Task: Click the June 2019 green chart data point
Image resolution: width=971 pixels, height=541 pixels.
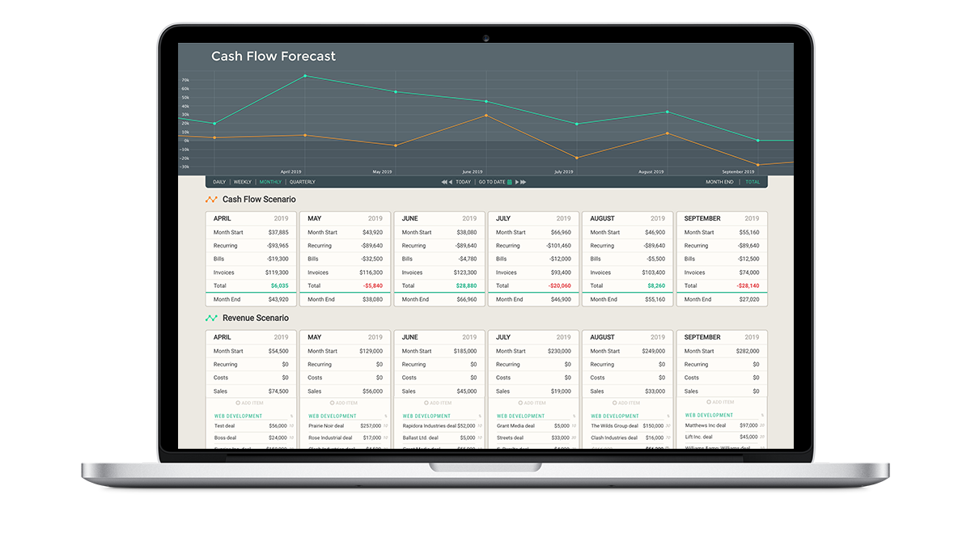Action: [486, 101]
